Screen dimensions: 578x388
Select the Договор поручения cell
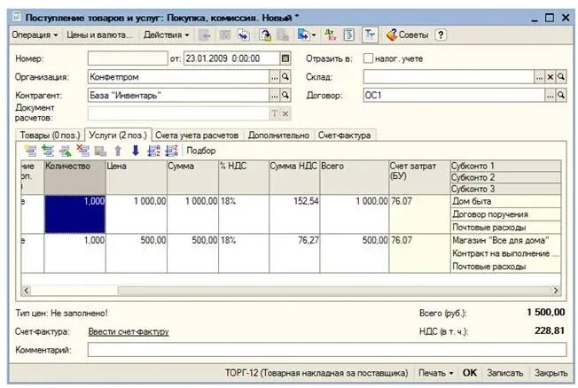505,214
